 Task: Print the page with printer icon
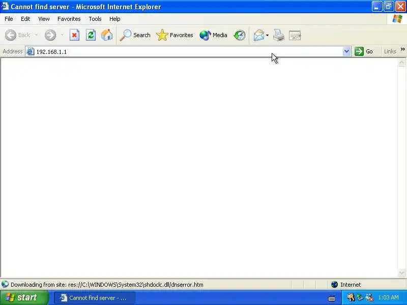click(x=279, y=35)
